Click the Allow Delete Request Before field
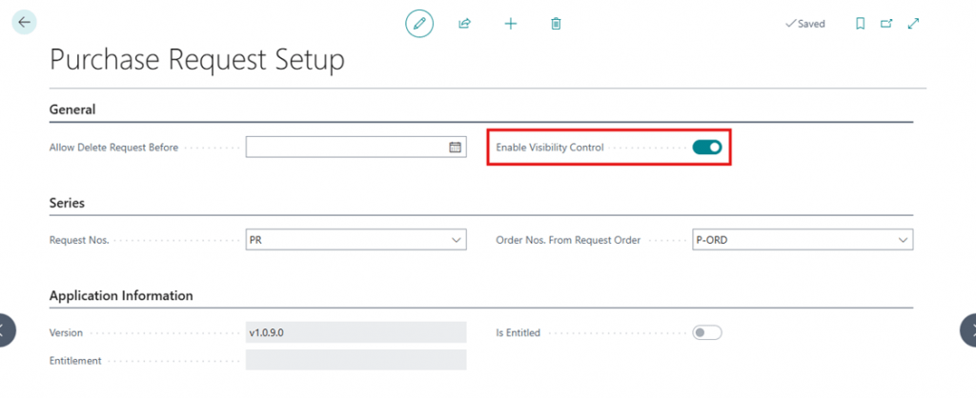Viewport: 976px width, 398px height. (x=345, y=148)
